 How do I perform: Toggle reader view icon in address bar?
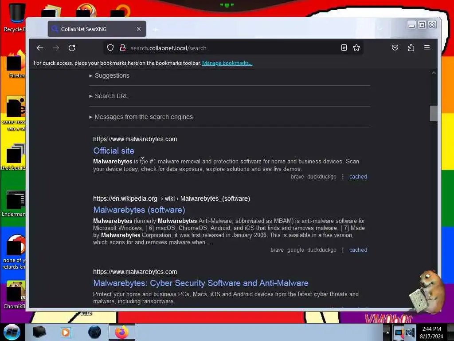pos(344,48)
